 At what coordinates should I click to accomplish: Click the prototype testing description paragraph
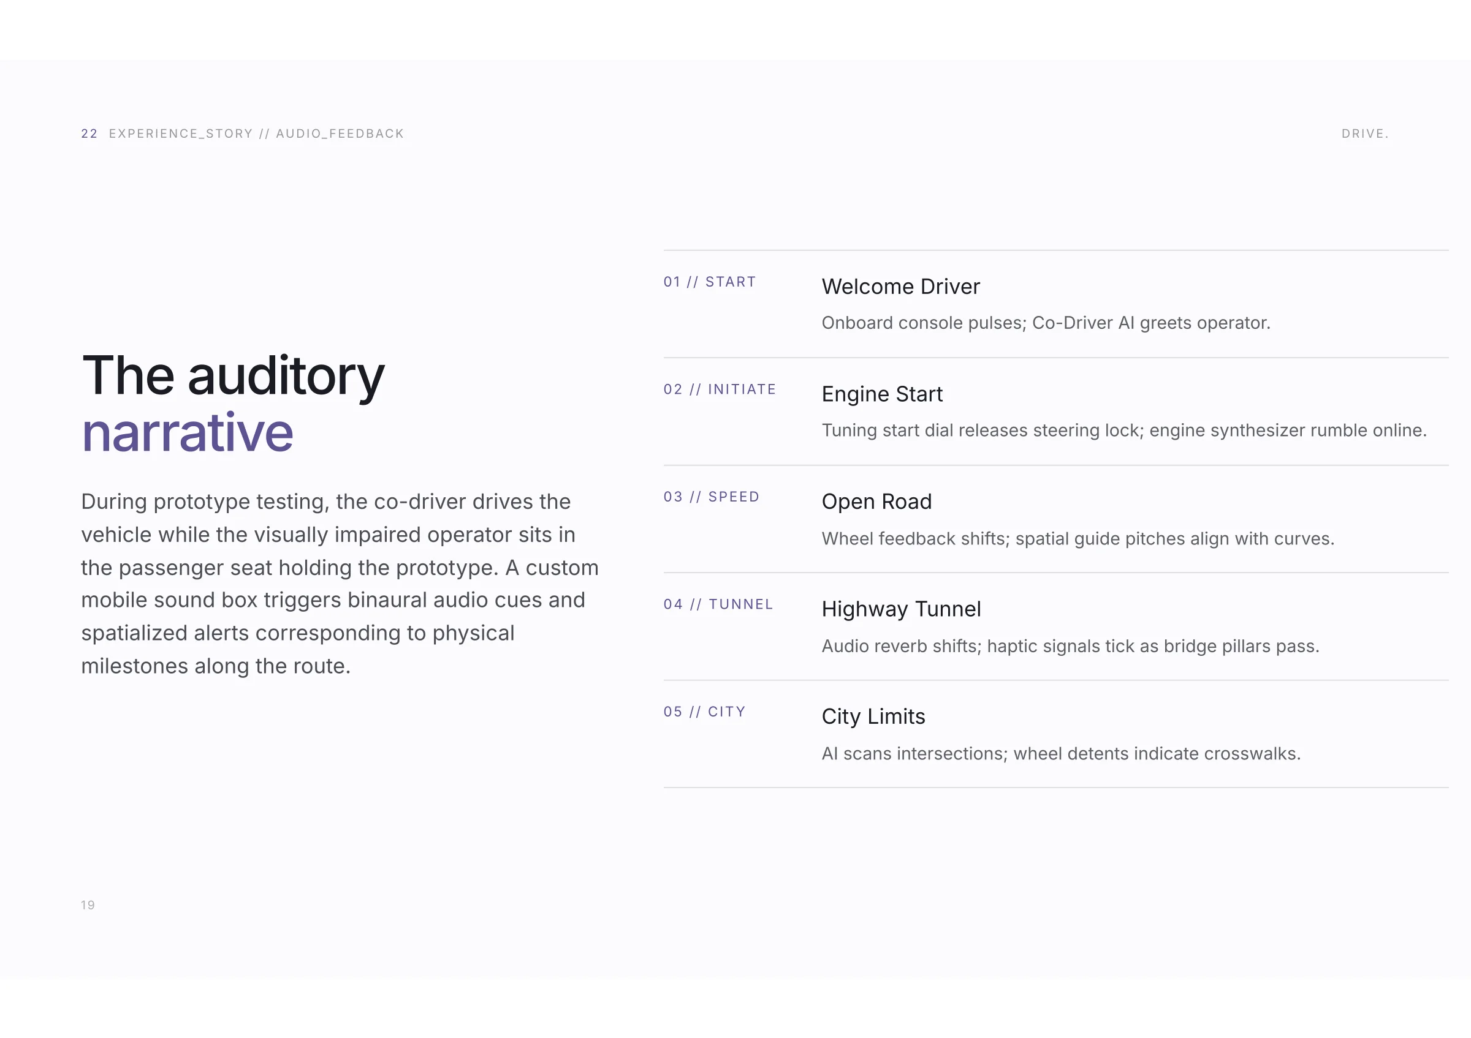[340, 584]
